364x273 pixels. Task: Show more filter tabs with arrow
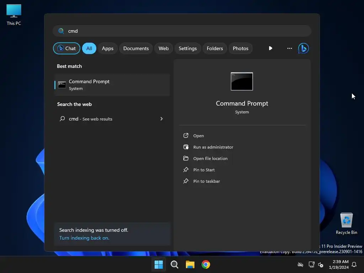pyautogui.click(x=271, y=48)
